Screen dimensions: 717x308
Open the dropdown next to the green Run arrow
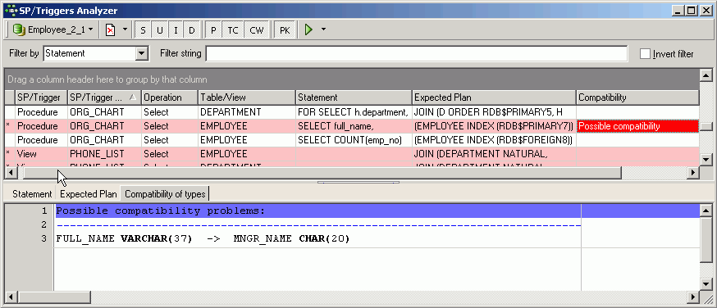324,30
